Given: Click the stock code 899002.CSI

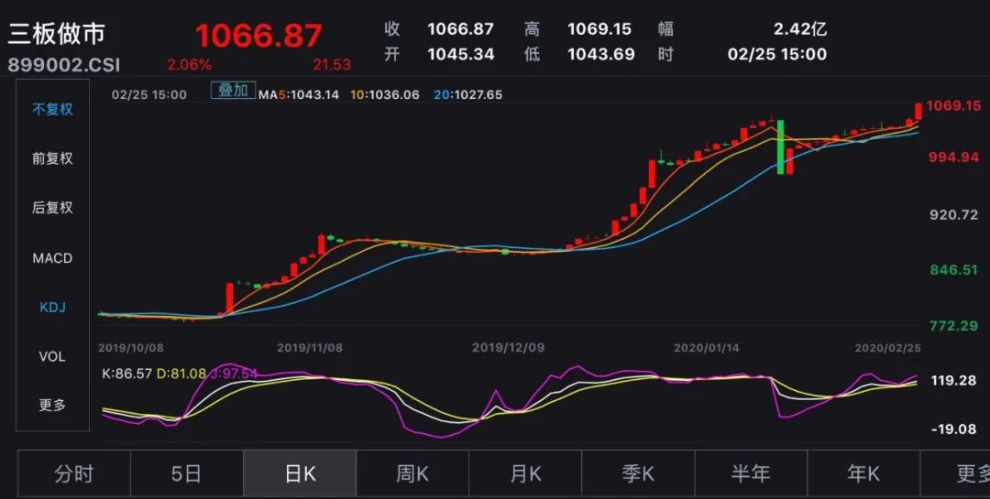Looking at the screenshot, I should (x=64, y=64).
